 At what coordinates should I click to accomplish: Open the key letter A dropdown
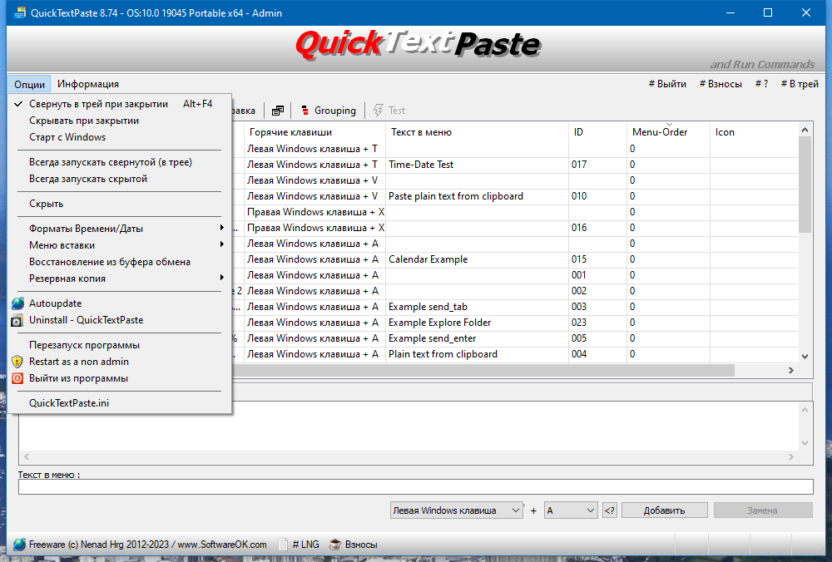tap(571, 510)
